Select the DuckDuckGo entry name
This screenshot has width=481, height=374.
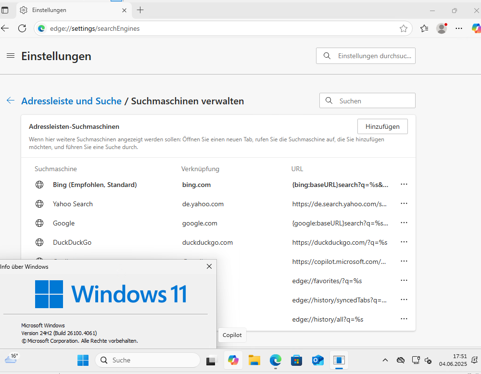point(72,242)
